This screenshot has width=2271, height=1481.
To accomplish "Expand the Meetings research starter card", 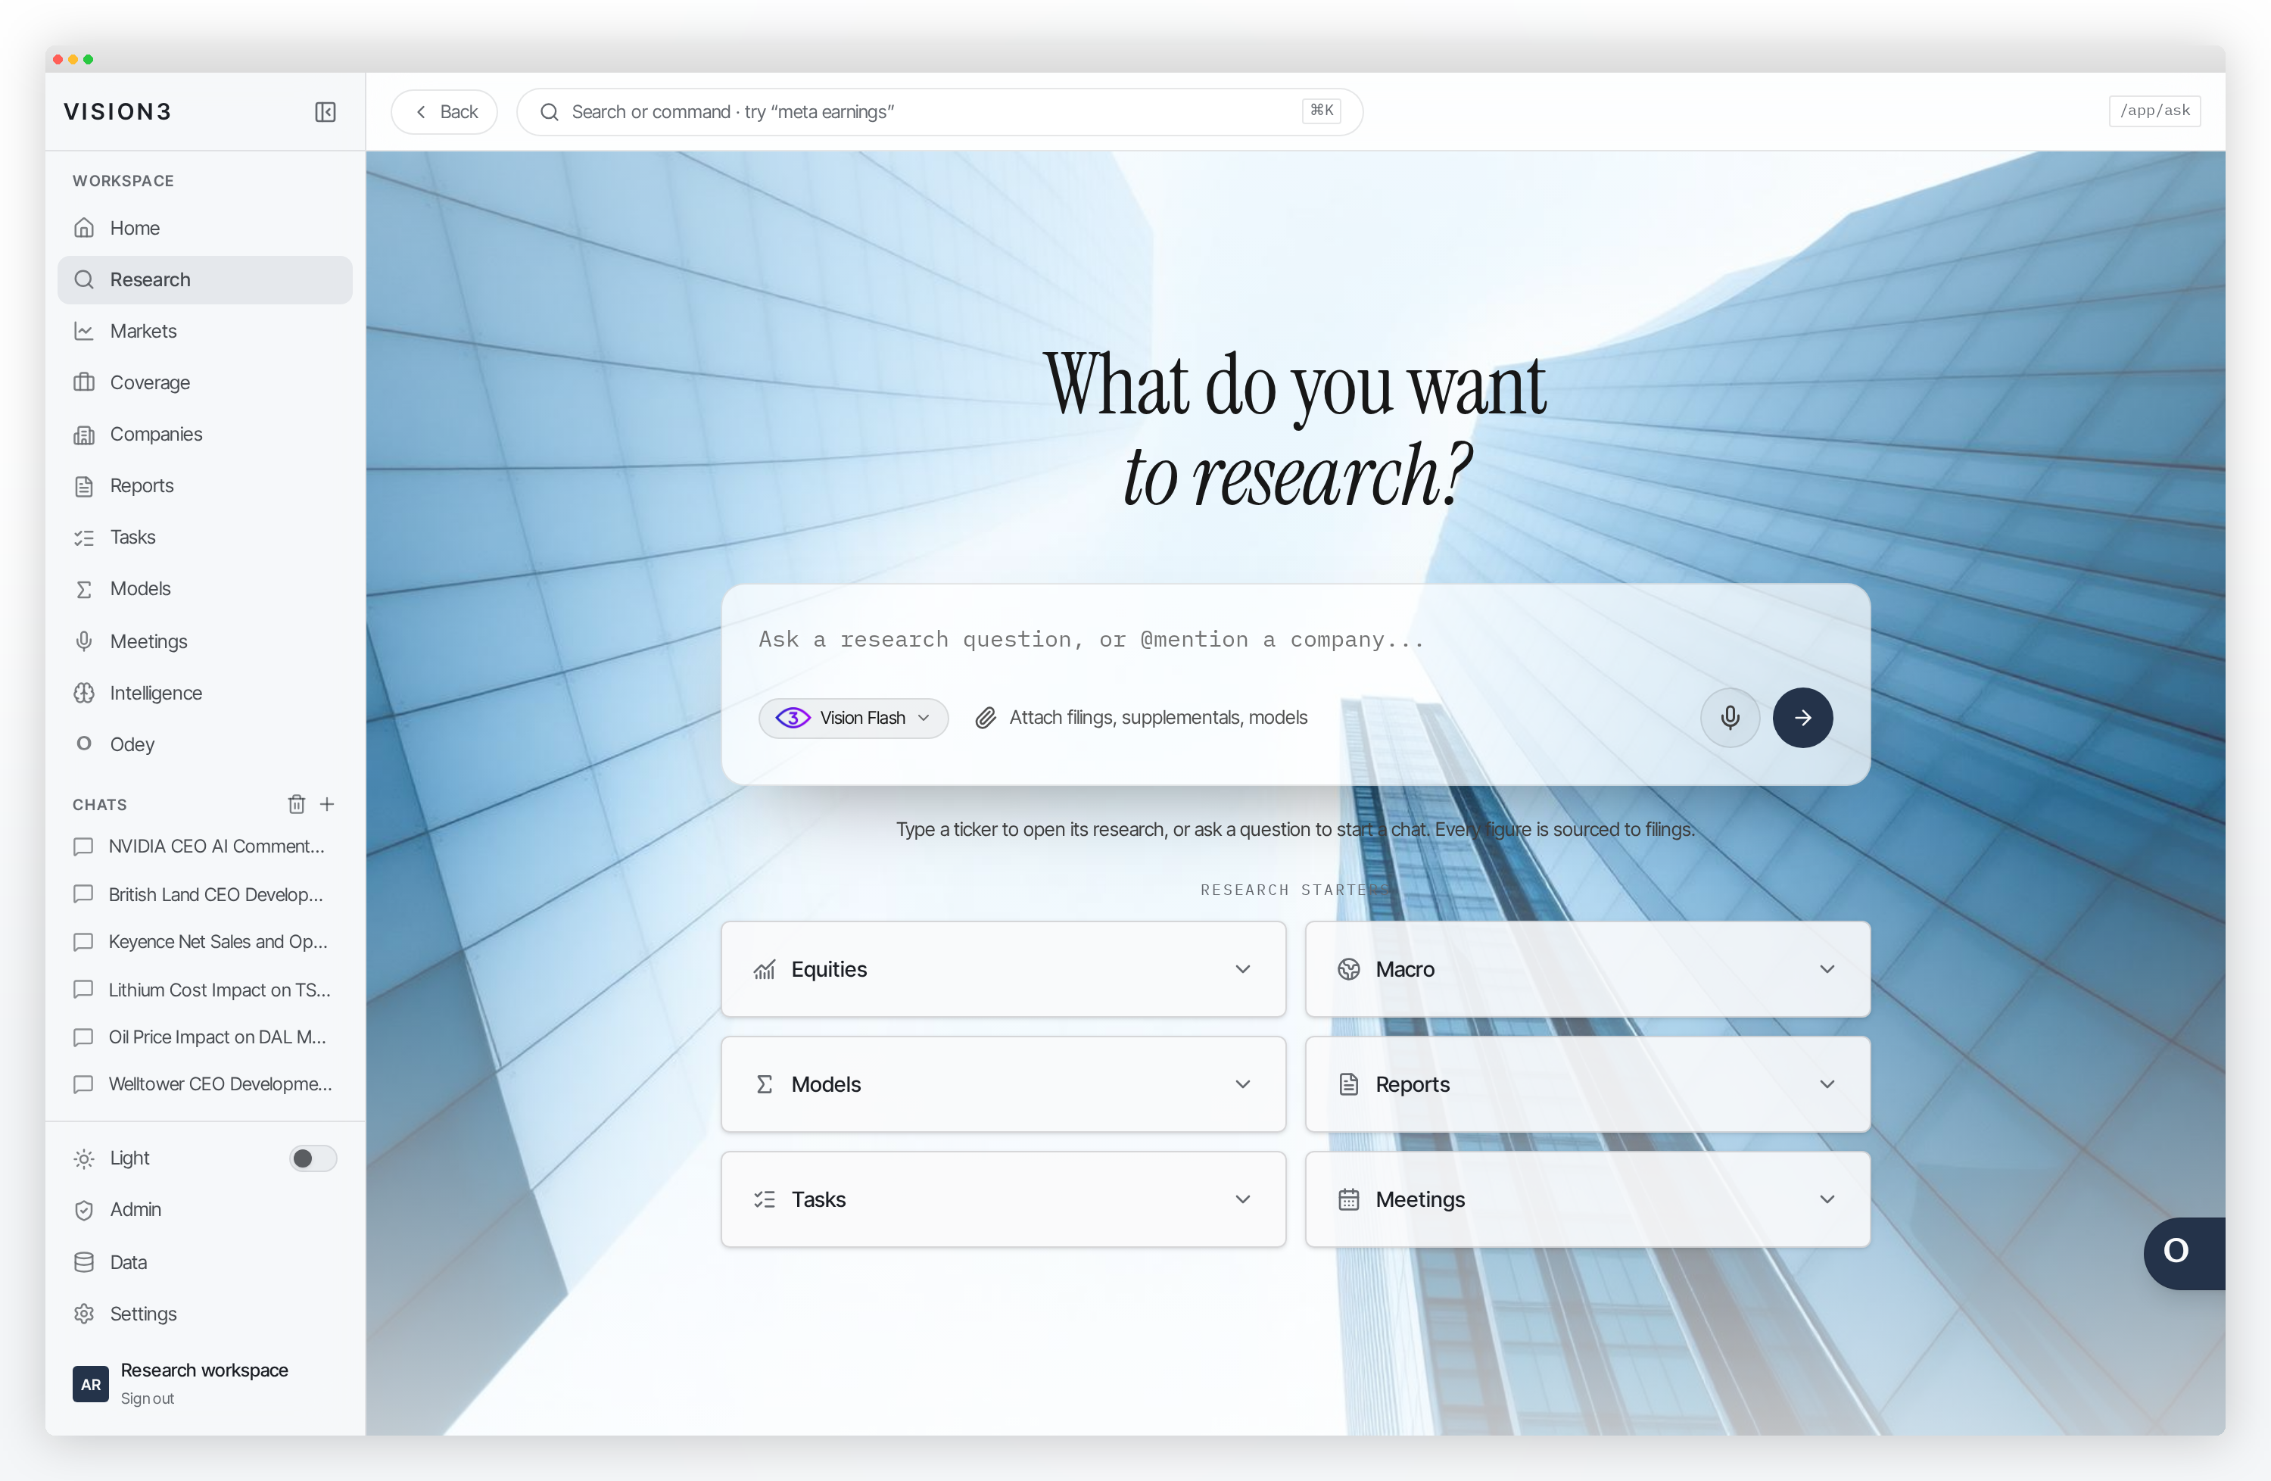I will tap(1587, 1199).
